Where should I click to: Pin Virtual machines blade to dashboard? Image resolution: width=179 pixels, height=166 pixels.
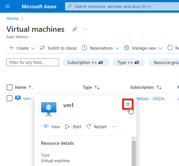click(x=75, y=29)
